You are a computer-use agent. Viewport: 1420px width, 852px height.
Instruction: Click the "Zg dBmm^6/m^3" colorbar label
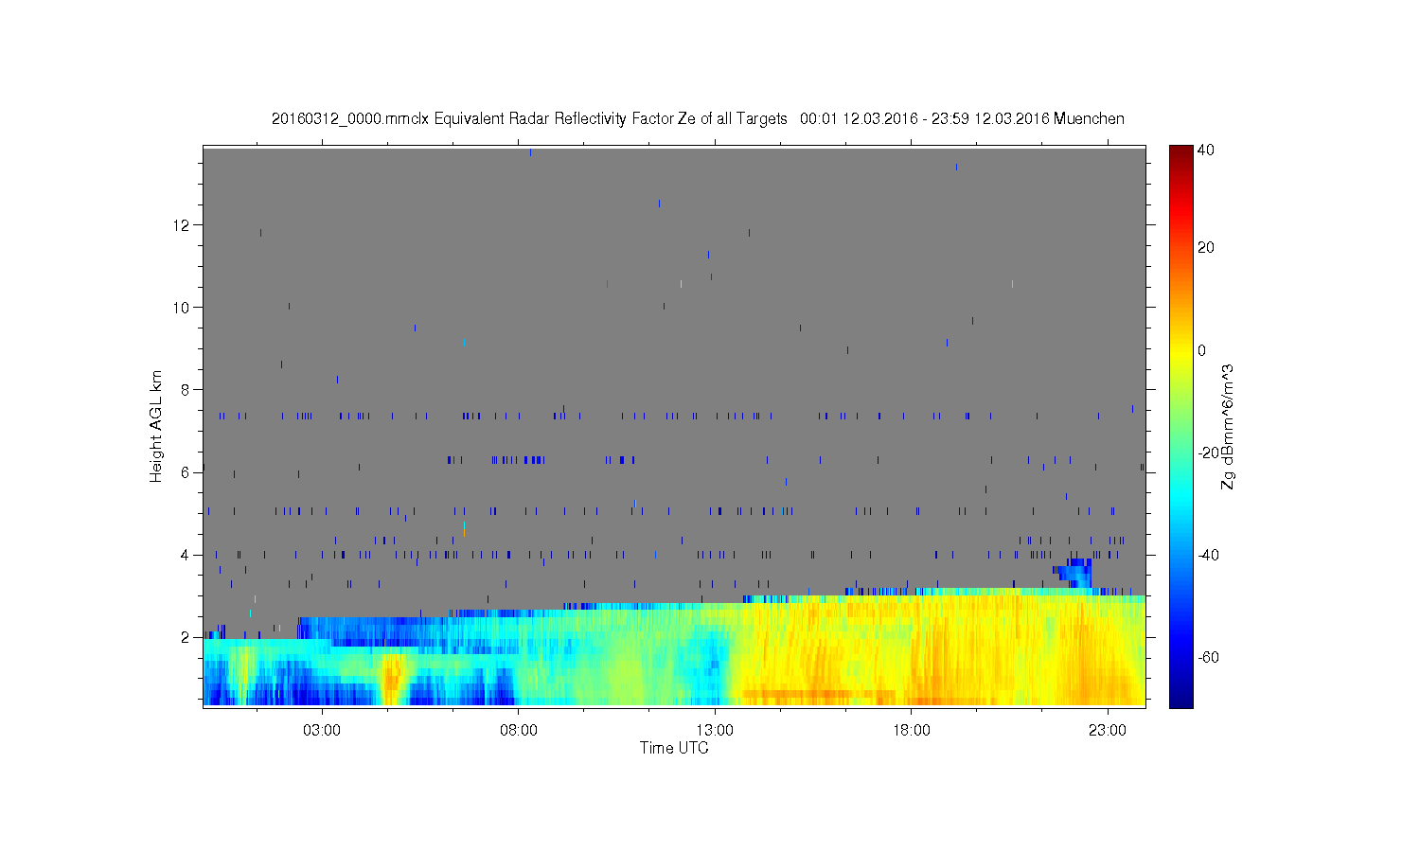(1228, 426)
